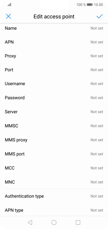
Task: Open recent apps square icon
Action: point(78,222)
